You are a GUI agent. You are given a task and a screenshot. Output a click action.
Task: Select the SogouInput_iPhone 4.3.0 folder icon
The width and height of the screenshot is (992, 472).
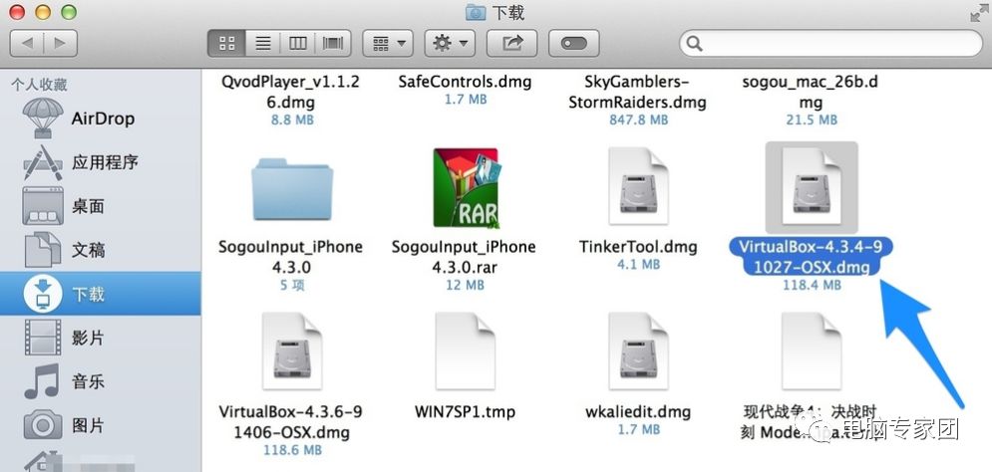tap(292, 189)
